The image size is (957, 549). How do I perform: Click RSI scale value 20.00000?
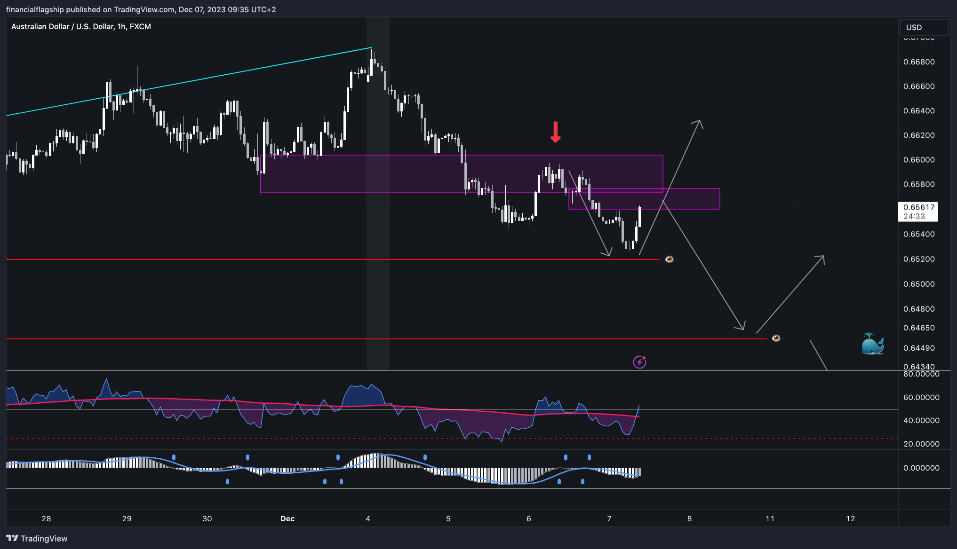click(921, 444)
